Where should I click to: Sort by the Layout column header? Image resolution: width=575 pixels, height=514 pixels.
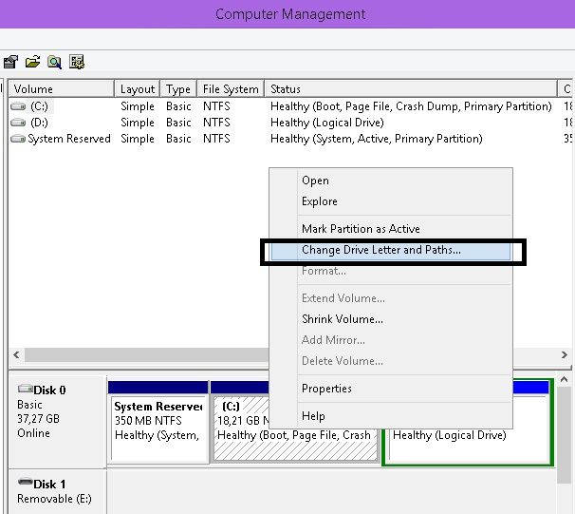(x=138, y=89)
